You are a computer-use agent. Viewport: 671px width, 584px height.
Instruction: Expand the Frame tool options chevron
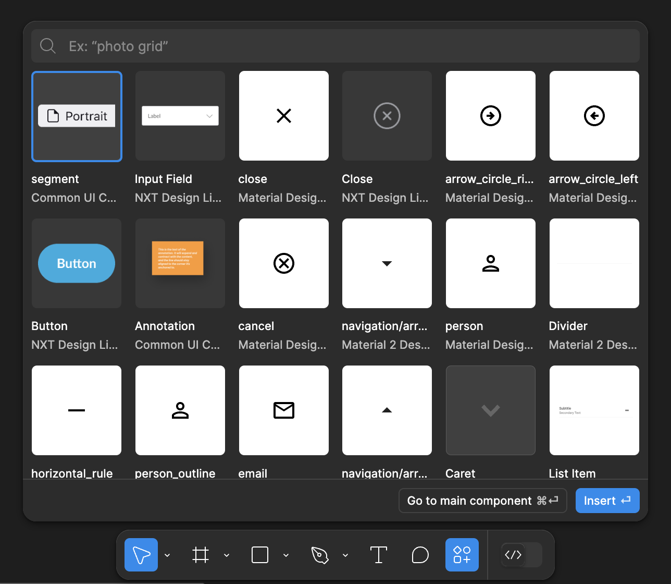(227, 555)
